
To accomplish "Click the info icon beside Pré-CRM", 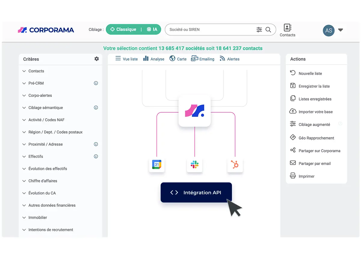I will pos(96,83).
